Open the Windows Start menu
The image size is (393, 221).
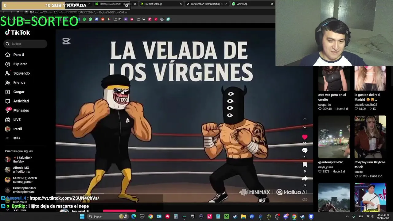pyautogui.click(x=82, y=216)
